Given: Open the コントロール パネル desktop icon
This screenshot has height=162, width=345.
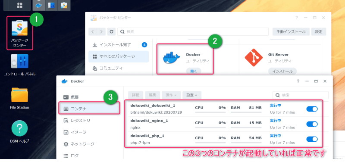Looking at the screenshot, I should point(19,65).
